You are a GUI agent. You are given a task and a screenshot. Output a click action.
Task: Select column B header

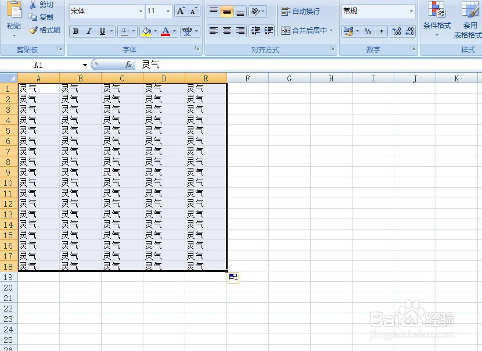click(x=80, y=78)
